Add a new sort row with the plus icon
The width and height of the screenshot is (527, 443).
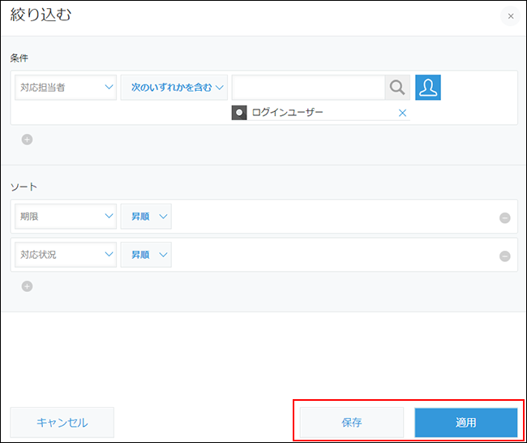click(27, 286)
